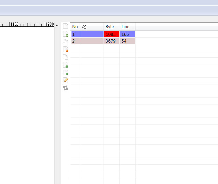Screen dimensions: 218x184
Task: Click the 3679 Byte cell
Action: (111, 41)
